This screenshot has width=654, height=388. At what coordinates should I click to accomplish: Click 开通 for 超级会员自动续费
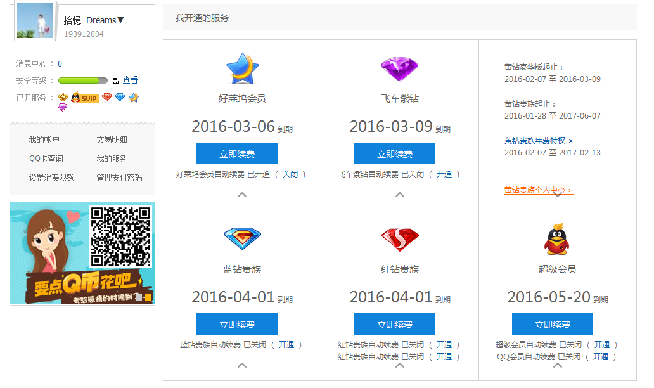tap(602, 345)
